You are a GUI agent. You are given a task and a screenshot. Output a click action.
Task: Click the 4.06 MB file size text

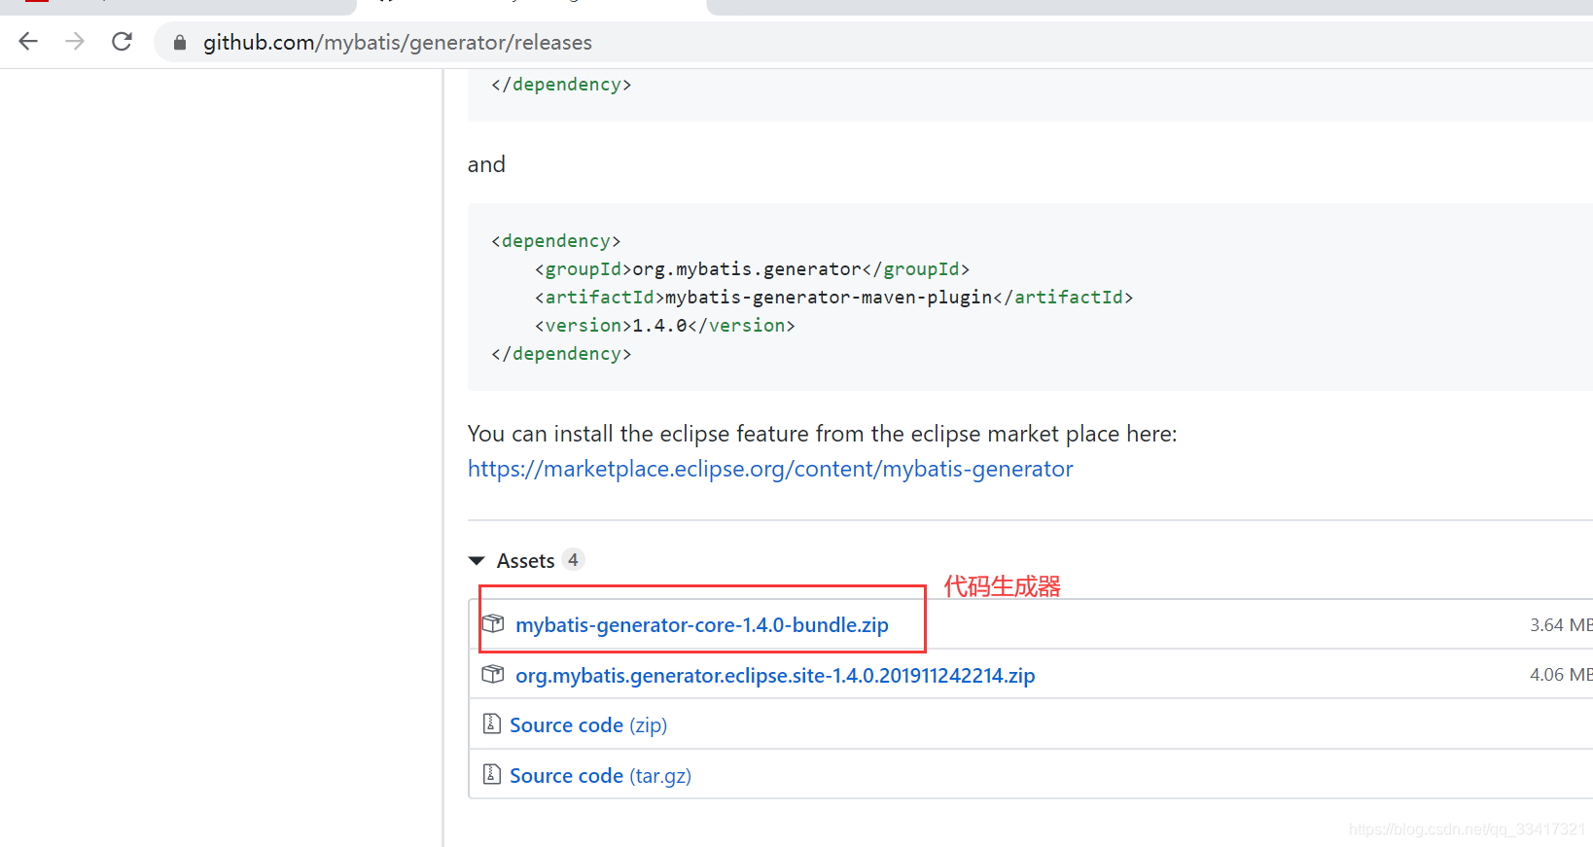click(1561, 675)
